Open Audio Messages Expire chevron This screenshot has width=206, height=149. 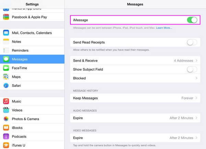pos(196,118)
